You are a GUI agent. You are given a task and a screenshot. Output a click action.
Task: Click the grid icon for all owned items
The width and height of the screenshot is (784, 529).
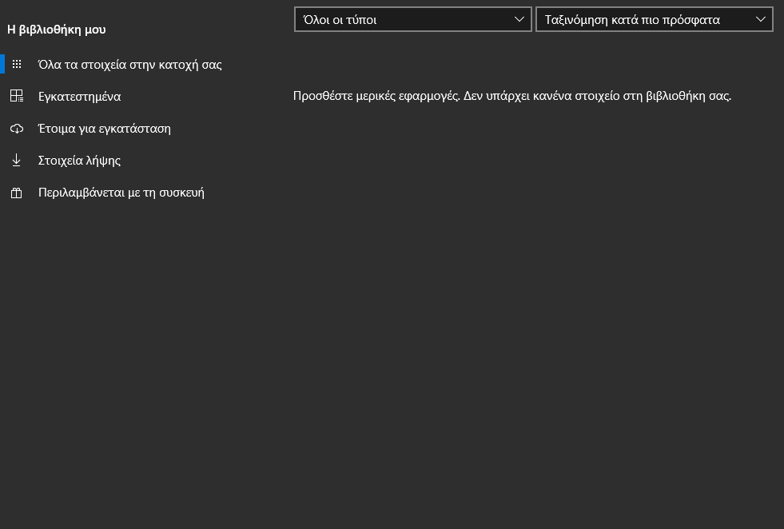(17, 64)
